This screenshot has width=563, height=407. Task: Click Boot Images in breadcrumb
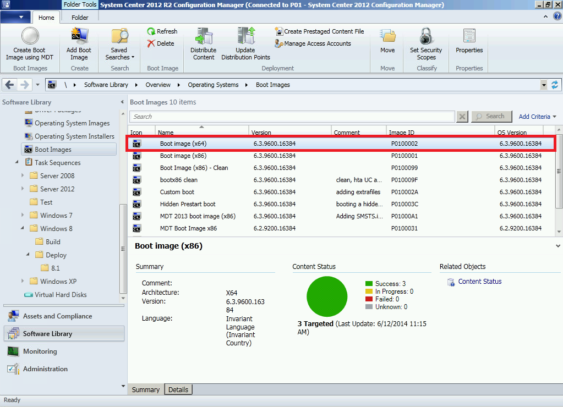(272, 85)
